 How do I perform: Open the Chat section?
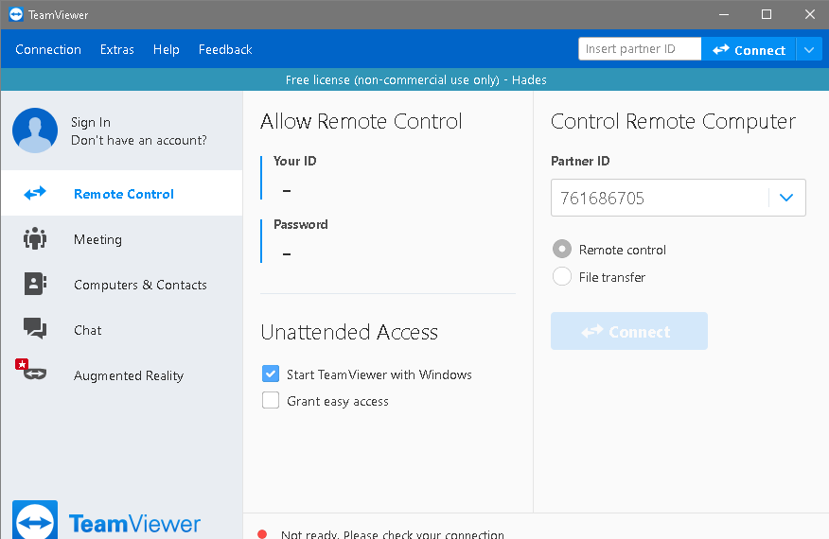122,330
